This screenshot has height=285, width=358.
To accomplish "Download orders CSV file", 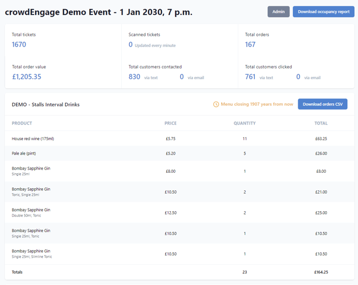I will (322, 104).
